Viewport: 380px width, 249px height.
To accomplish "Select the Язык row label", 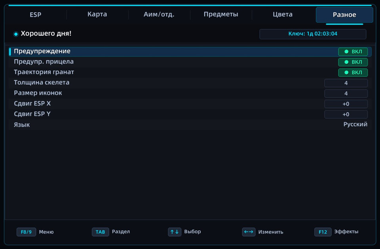I will pyautogui.click(x=22, y=125).
